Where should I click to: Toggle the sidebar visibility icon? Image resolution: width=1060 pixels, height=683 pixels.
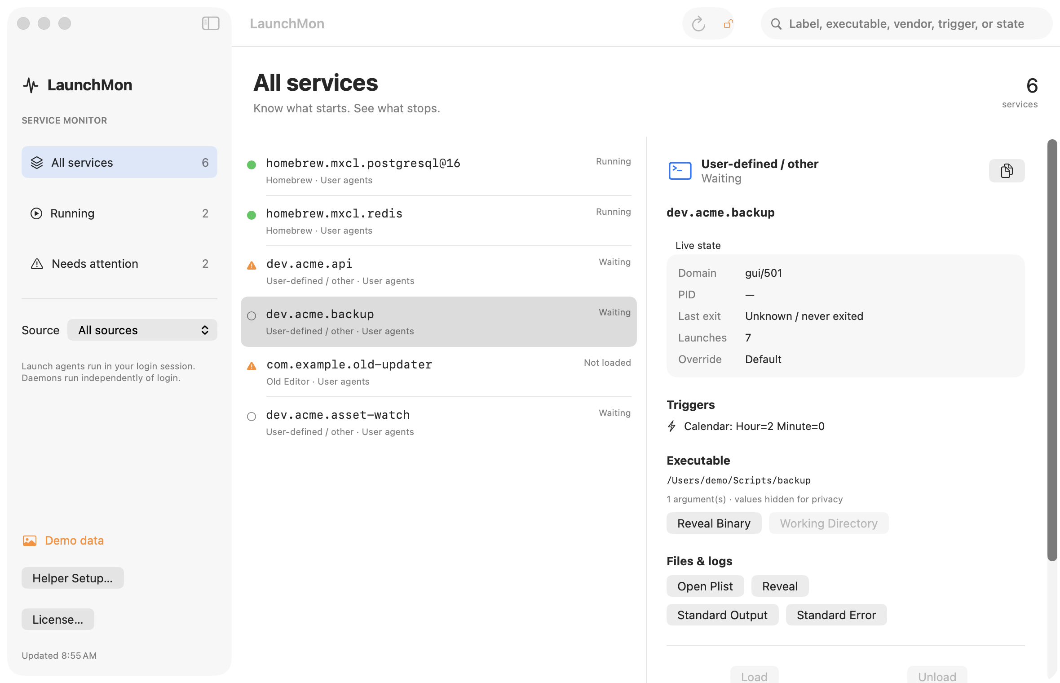click(x=210, y=23)
